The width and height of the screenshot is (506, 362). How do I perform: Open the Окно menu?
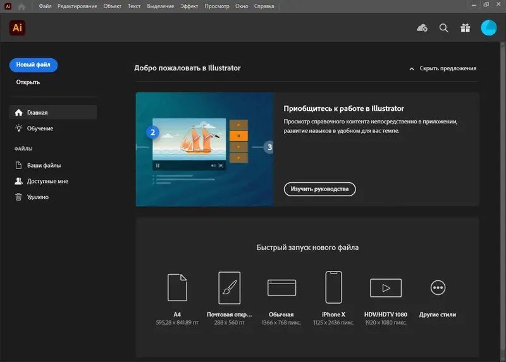tap(242, 6)
